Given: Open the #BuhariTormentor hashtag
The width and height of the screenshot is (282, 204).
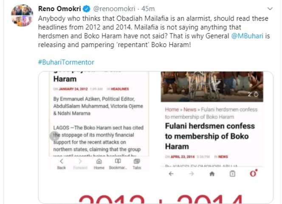Looking at the screenshot, I should tap(66, 62).
